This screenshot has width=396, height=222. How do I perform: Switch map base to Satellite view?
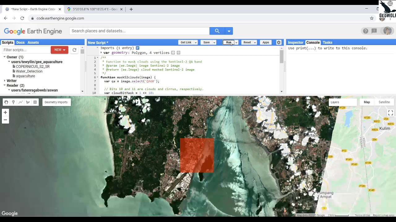click(x=384, y=102)
